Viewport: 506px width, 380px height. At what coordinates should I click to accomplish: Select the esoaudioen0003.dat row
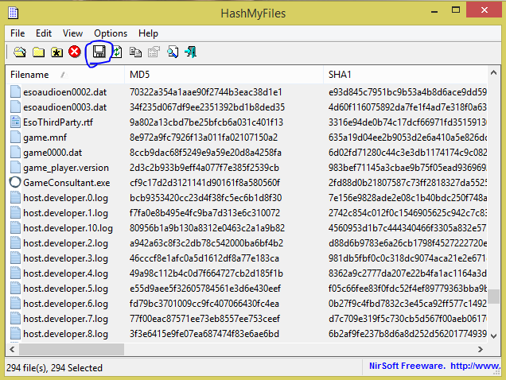tap(247, 107)
